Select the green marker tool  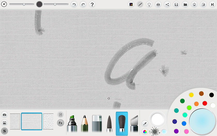tap(72, 124)
